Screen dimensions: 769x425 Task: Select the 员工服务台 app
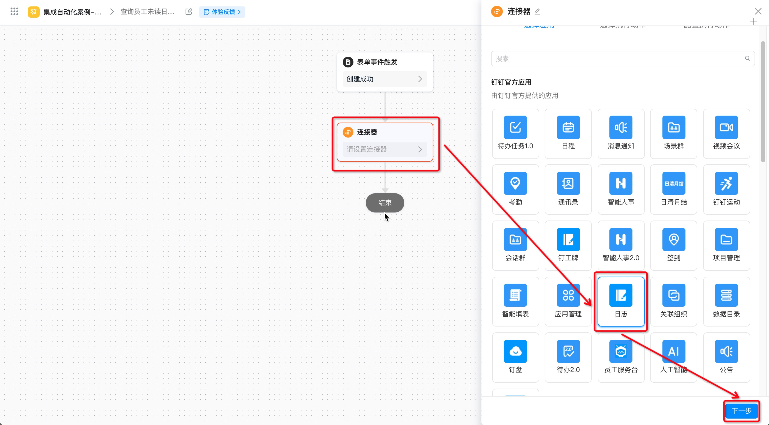(621, 357)
